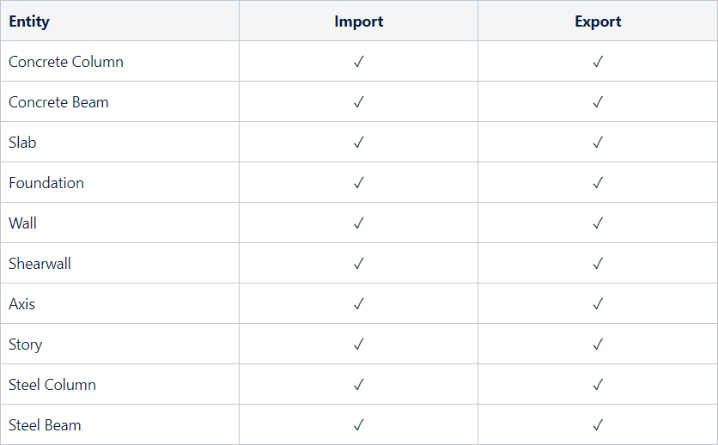
Task: Click the Export checkmark for Shearwall
Action: [x=598, y=264]
